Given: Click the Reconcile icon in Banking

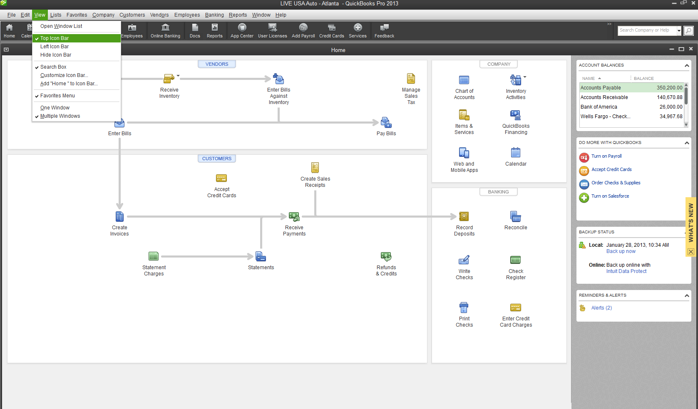Looking at the screenshot, I should [516, 217].
